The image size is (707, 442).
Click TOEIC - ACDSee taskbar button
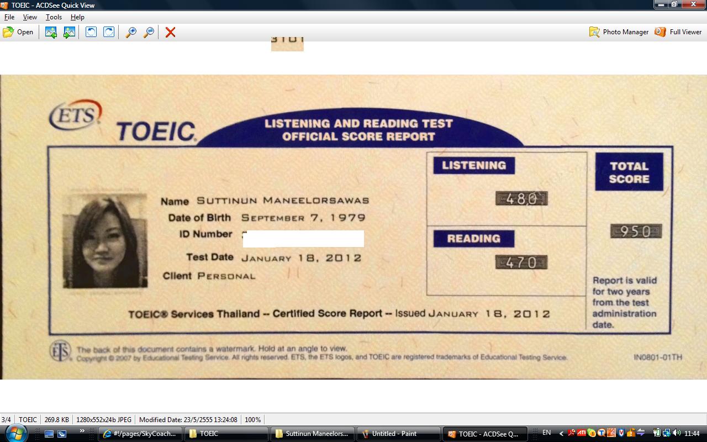click(485, 434)
